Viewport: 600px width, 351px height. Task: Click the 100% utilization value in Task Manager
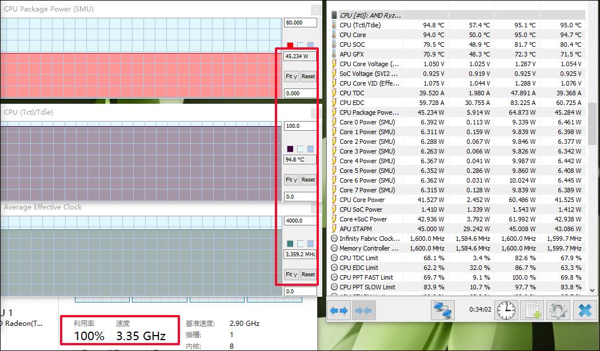[89, 336]
